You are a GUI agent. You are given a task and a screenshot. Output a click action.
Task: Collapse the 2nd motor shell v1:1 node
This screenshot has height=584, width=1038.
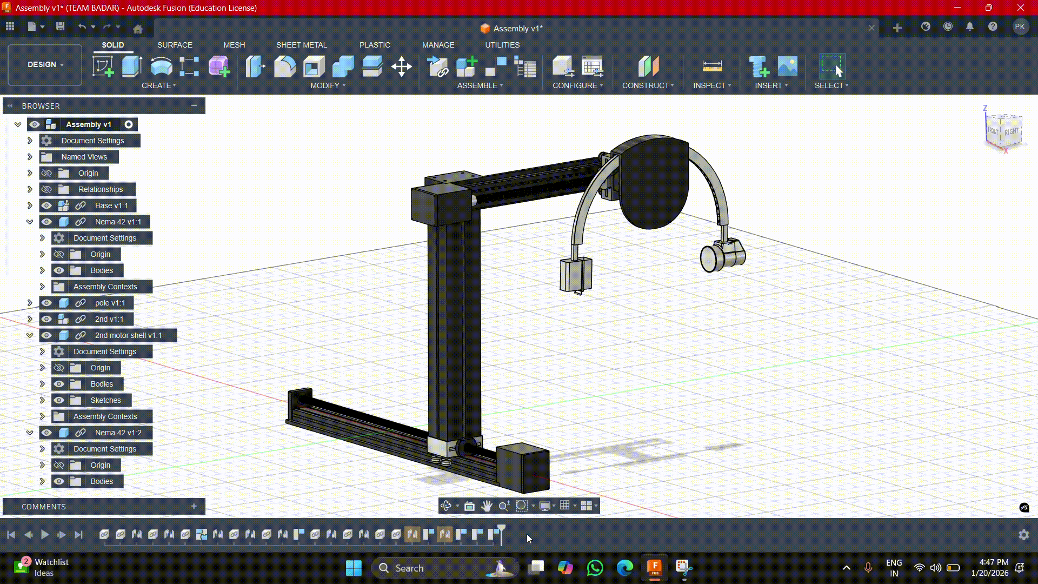click(x=30, y=335)
